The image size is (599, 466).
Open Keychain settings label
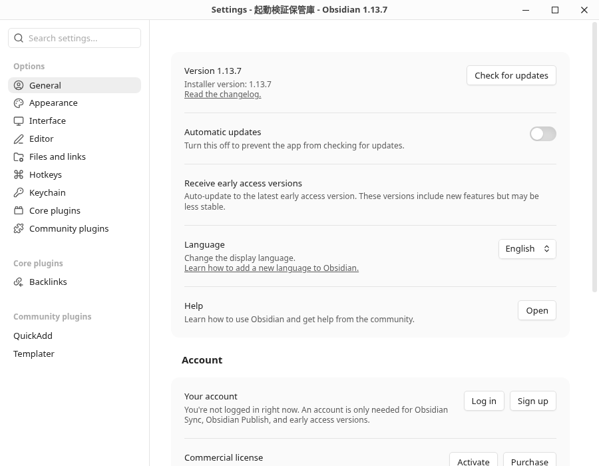[47, 193]
